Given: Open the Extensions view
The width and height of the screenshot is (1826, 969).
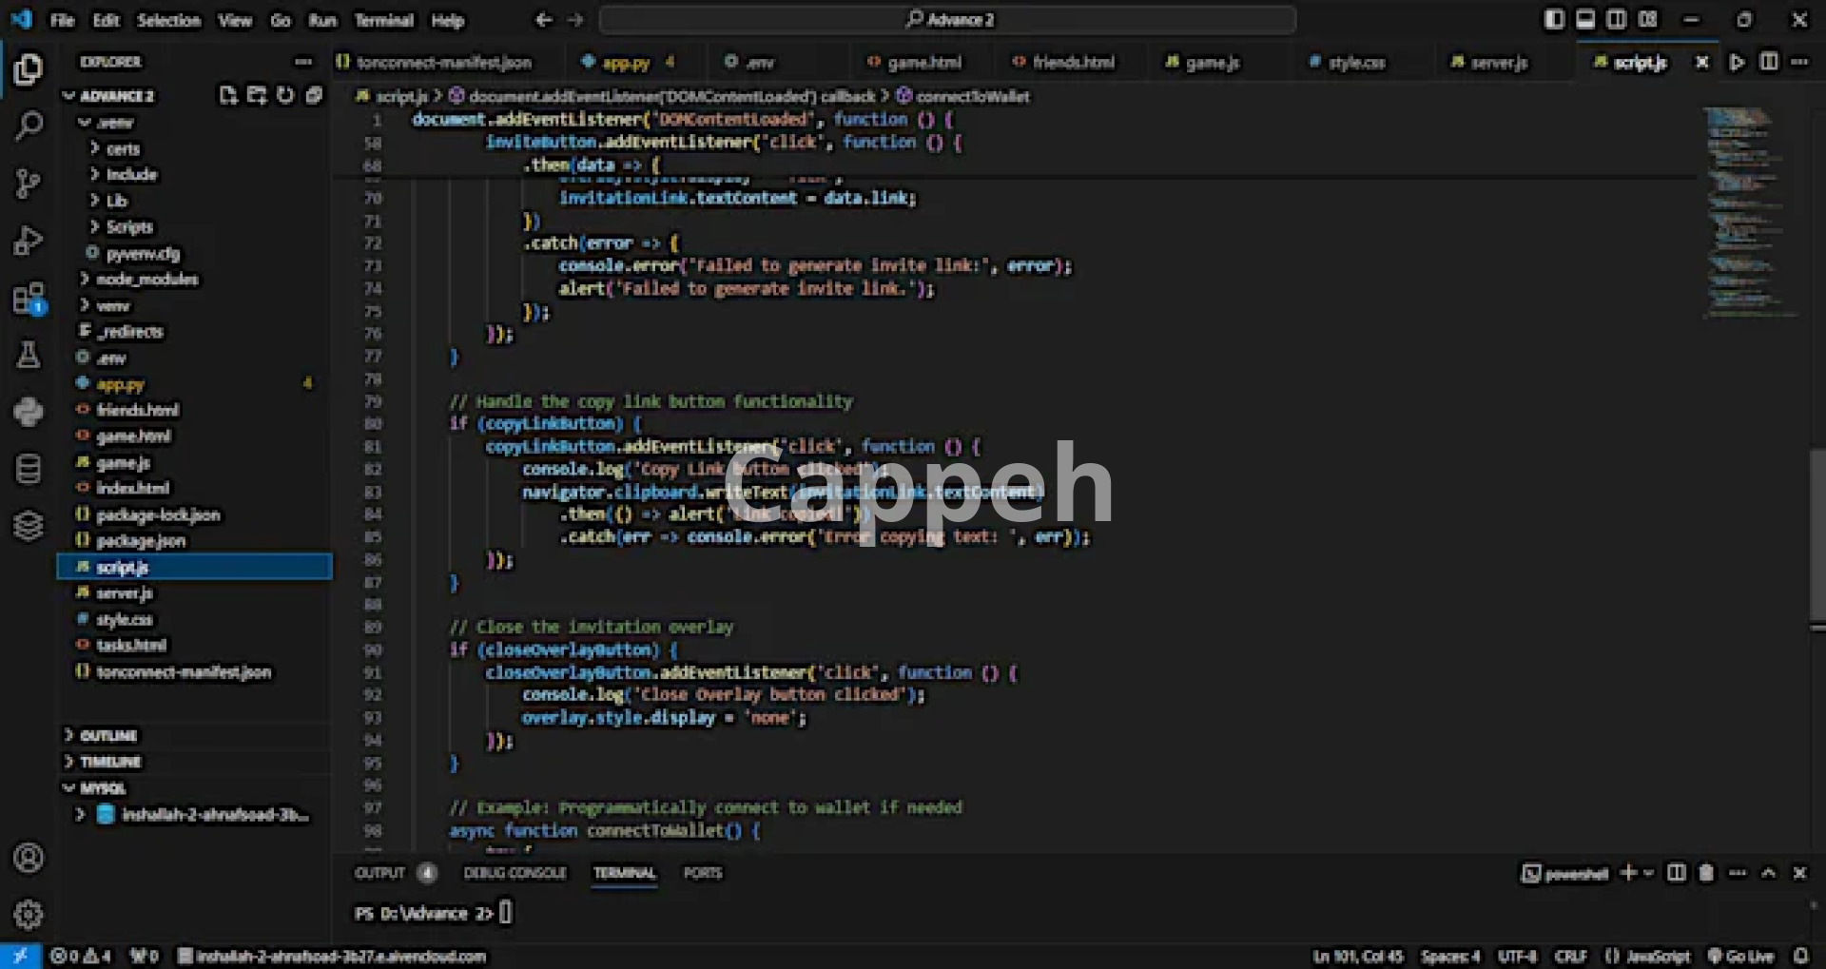Looking at the screenshot, I should coord(29,300).
